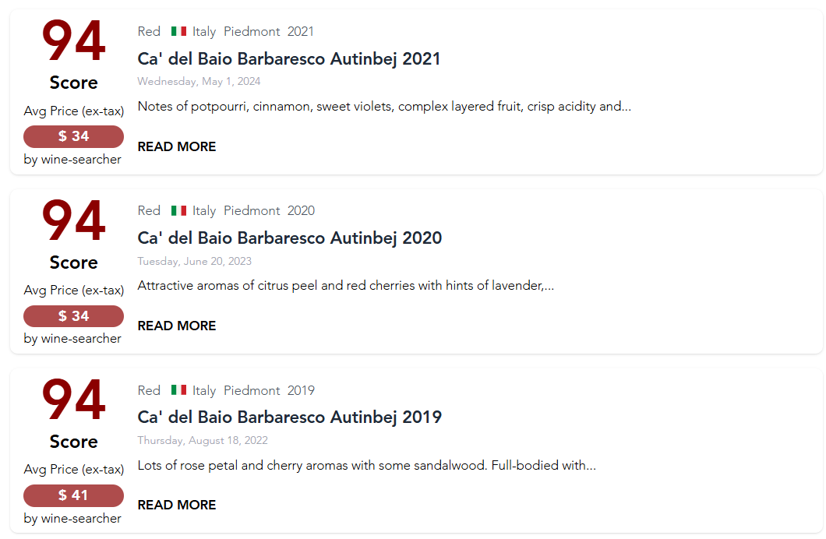Click the $ 41 price badge for 2019
The height and width of the screenshot is (539, 826).
[73, 495]
